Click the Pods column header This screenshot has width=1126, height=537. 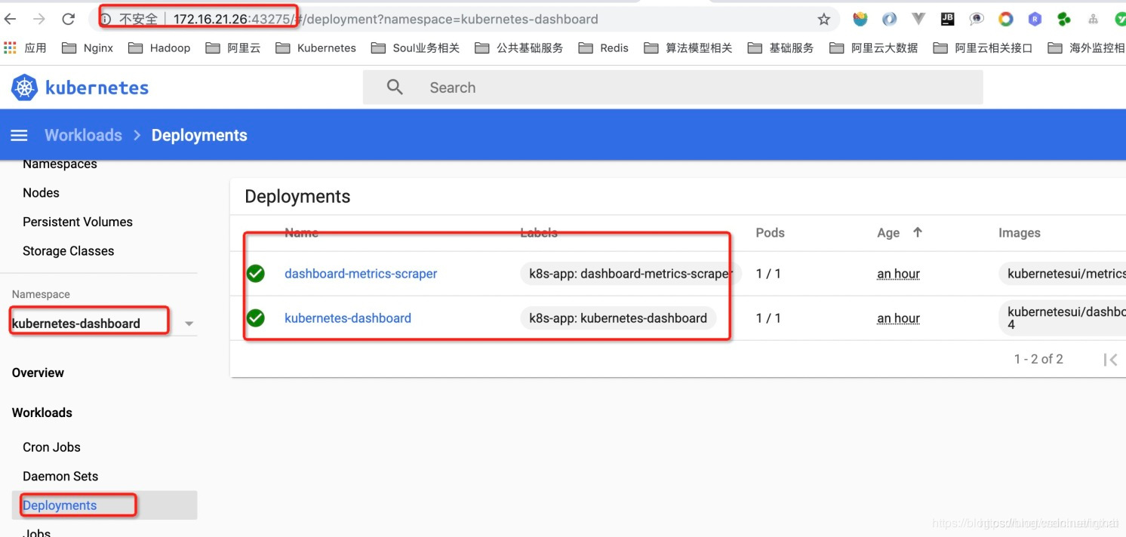click(770, 232)
